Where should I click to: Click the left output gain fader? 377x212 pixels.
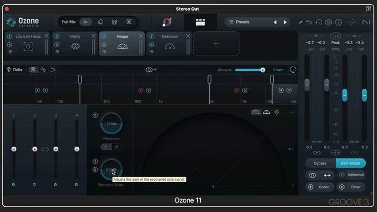[345, 95]
